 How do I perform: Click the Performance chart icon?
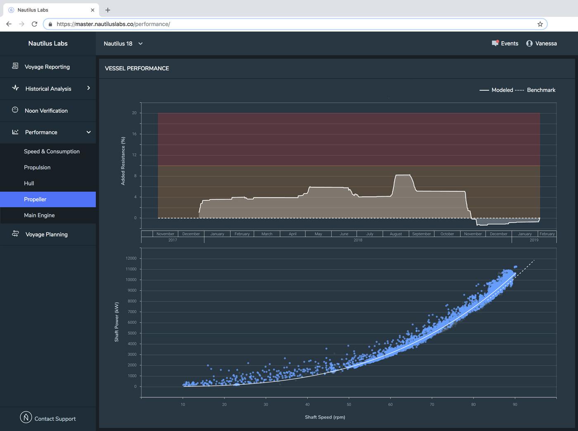15,132
